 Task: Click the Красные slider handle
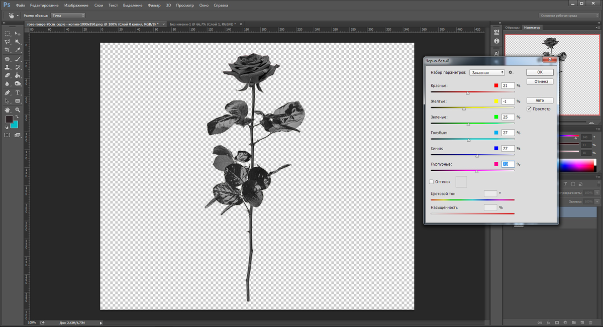tap(468, 93)
